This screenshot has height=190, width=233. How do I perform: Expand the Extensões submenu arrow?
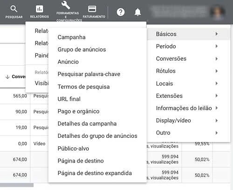point(217,96)
